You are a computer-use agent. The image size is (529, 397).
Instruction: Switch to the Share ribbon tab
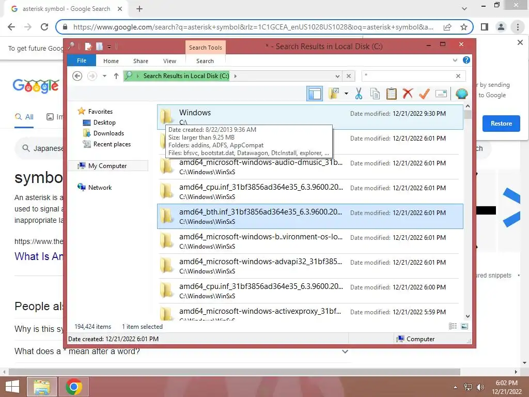click(141, 61)
